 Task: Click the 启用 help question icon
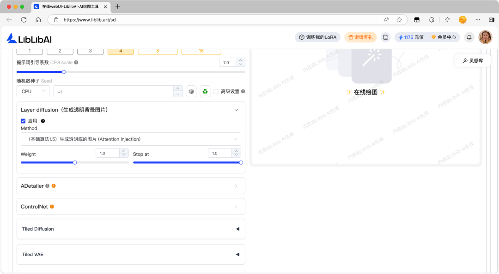tap(43, 121)
